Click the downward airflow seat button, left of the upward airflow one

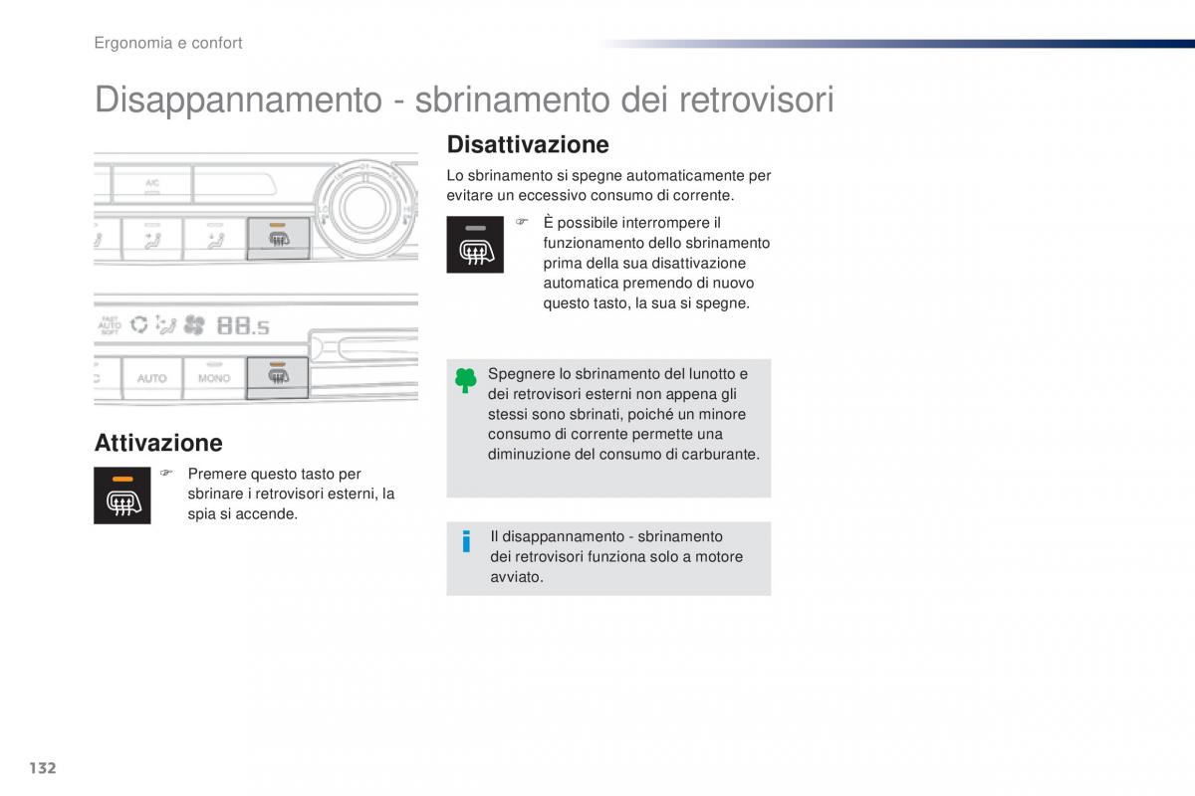(151, 239)
